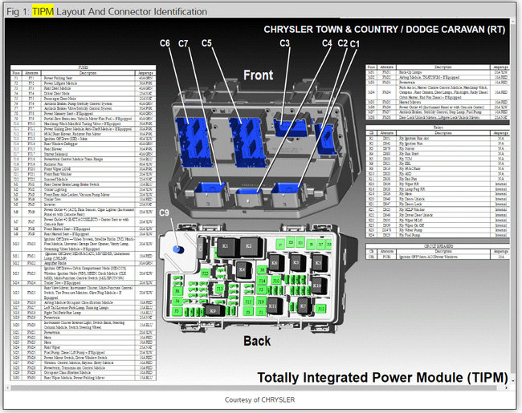Click the 'Amplifier Radio' fuse description

pos(55,263)
